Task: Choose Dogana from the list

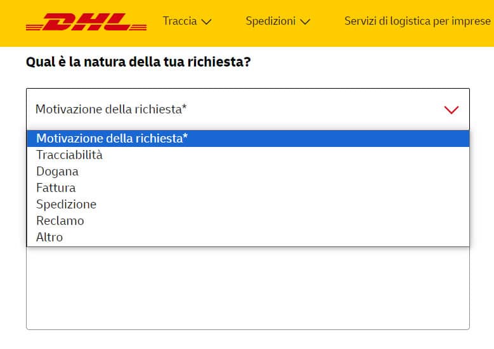Action: pos(57,171)
